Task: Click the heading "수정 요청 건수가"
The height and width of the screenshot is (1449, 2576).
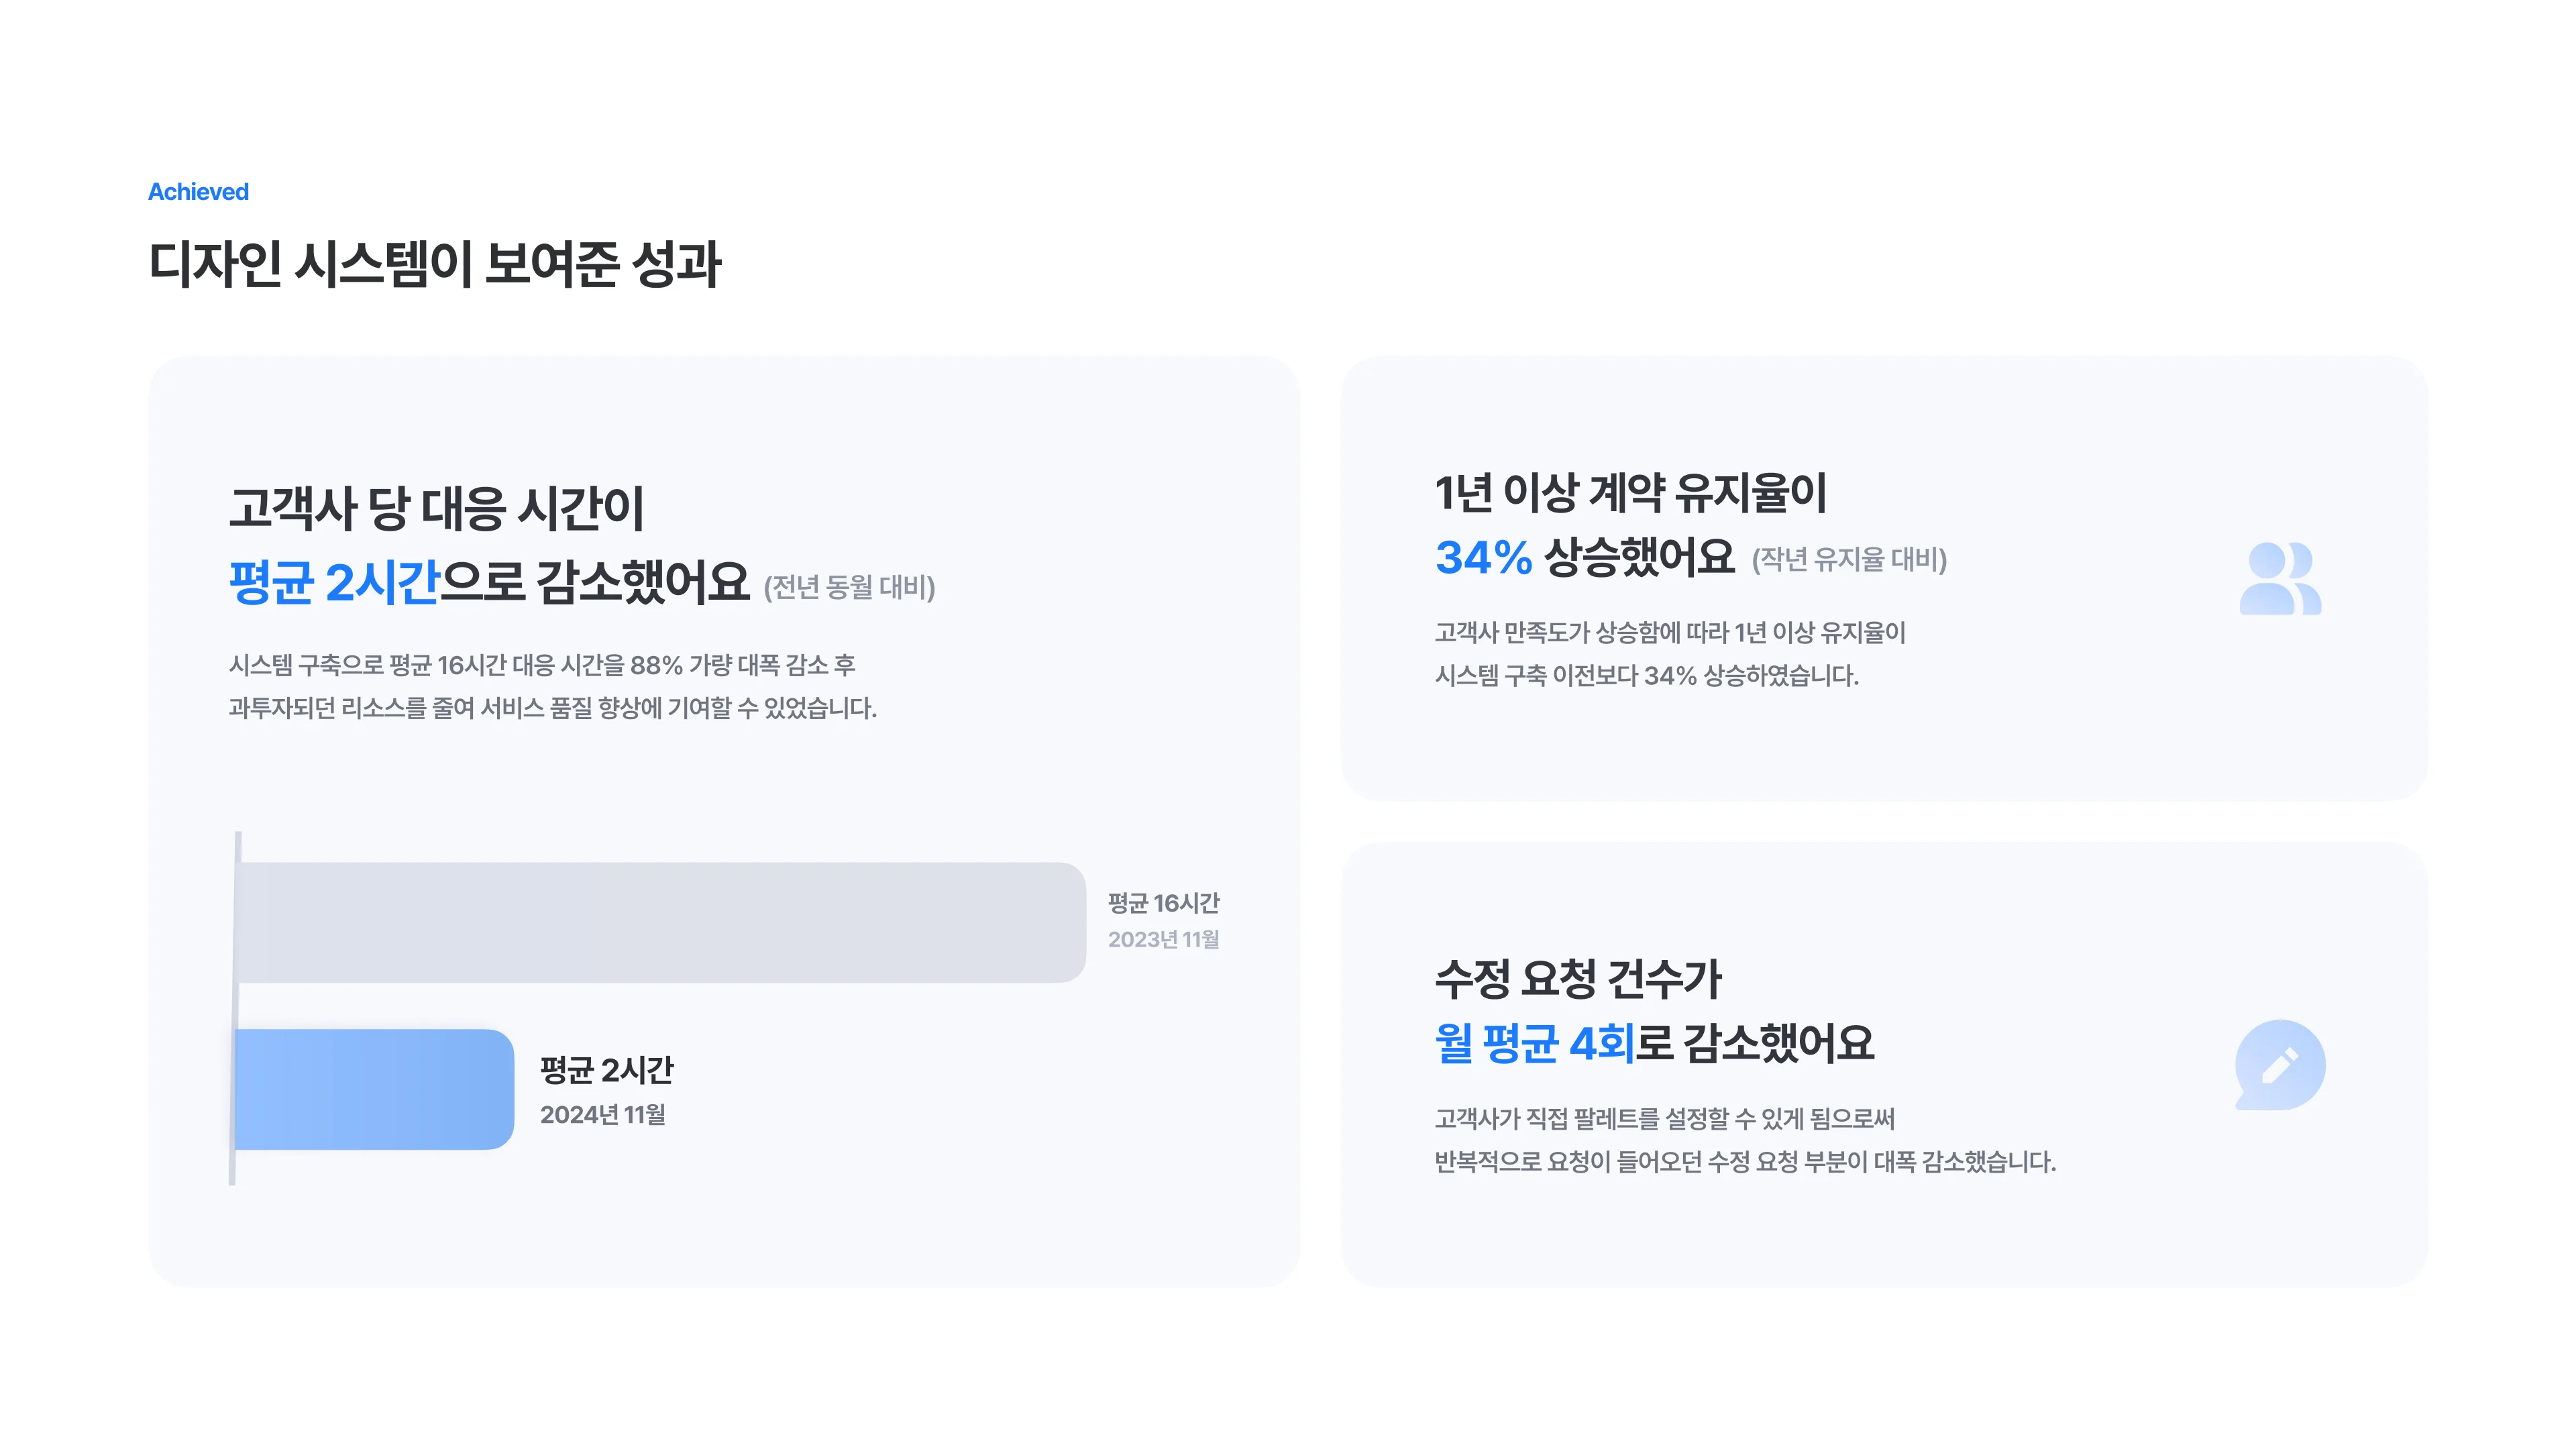Action: [x=1577, y=979]
